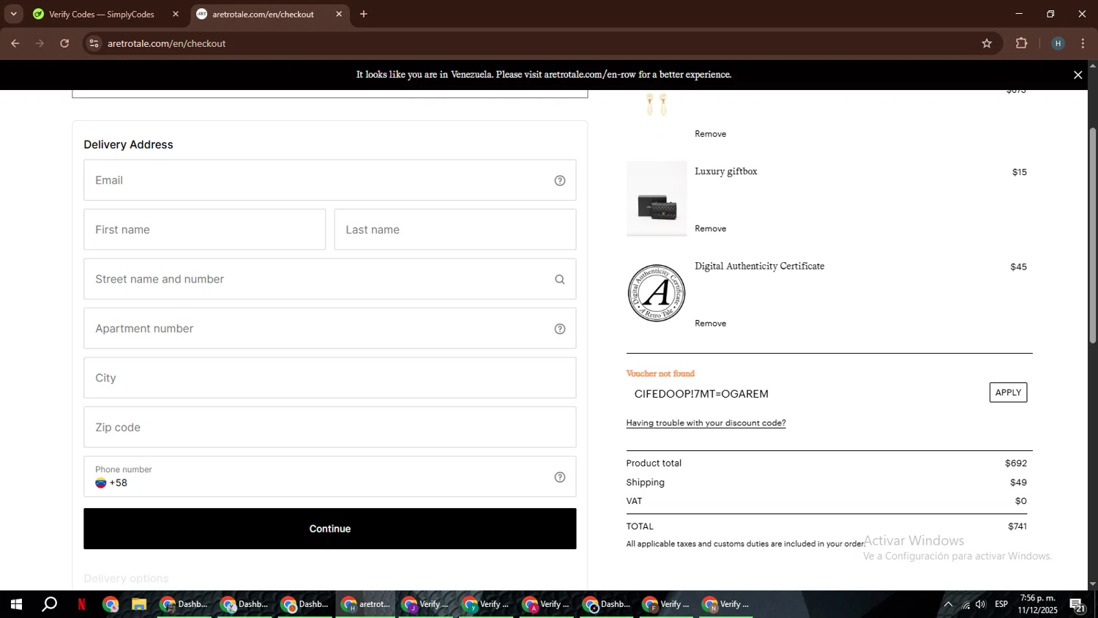Click the Email field help icon
This screenshot has width=1098, height=618.
pos(560,181)
